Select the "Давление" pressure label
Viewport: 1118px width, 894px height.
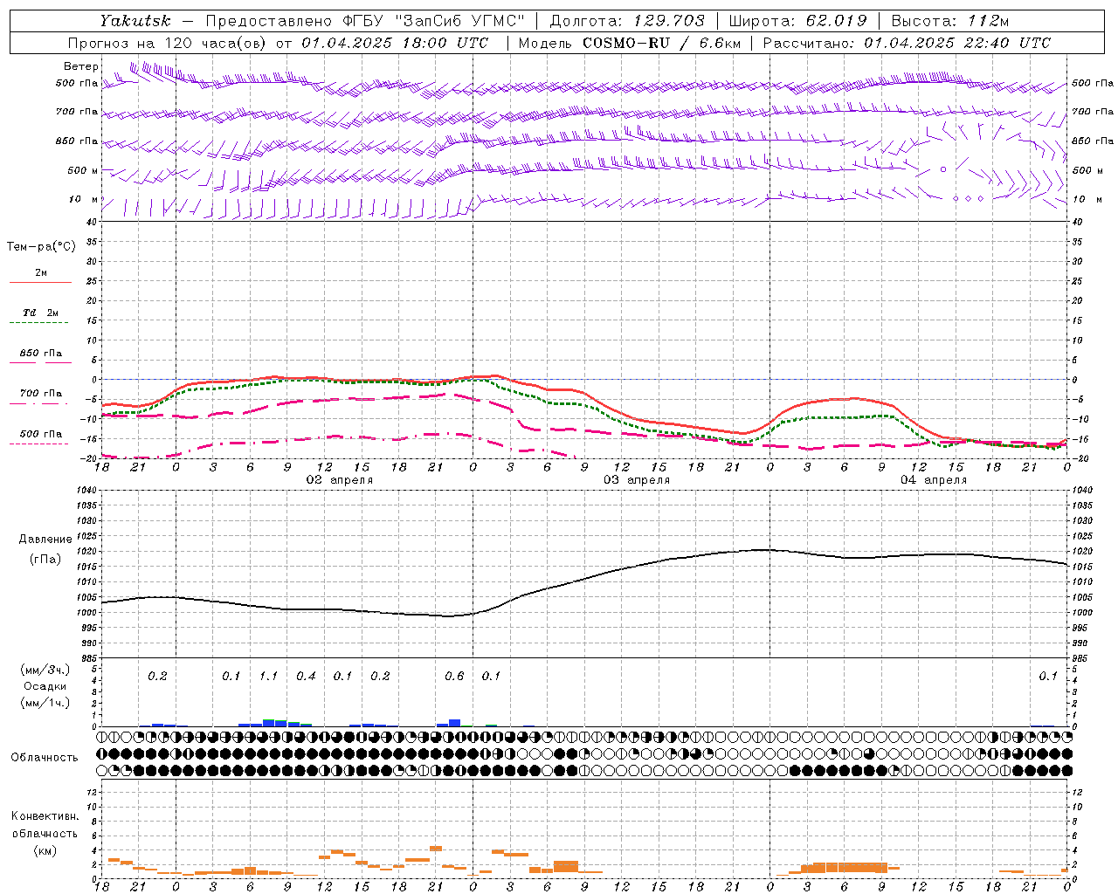click(x=45, y=539)
